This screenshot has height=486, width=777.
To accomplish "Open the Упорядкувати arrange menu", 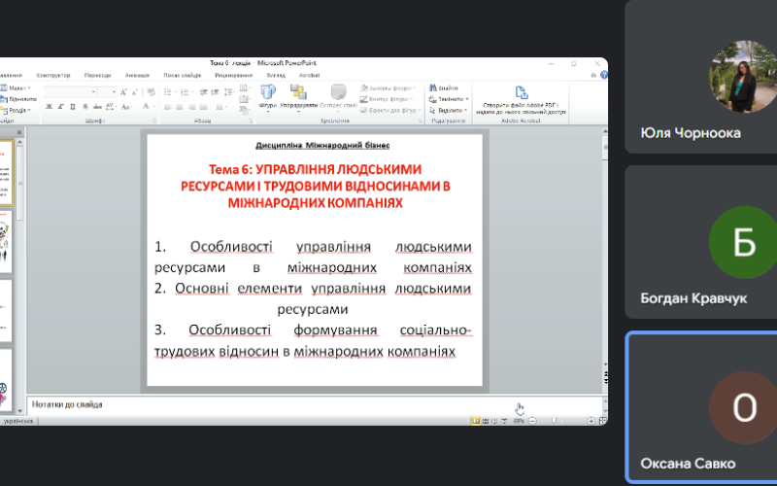I will pyautogui.click(x=298, y=98).
